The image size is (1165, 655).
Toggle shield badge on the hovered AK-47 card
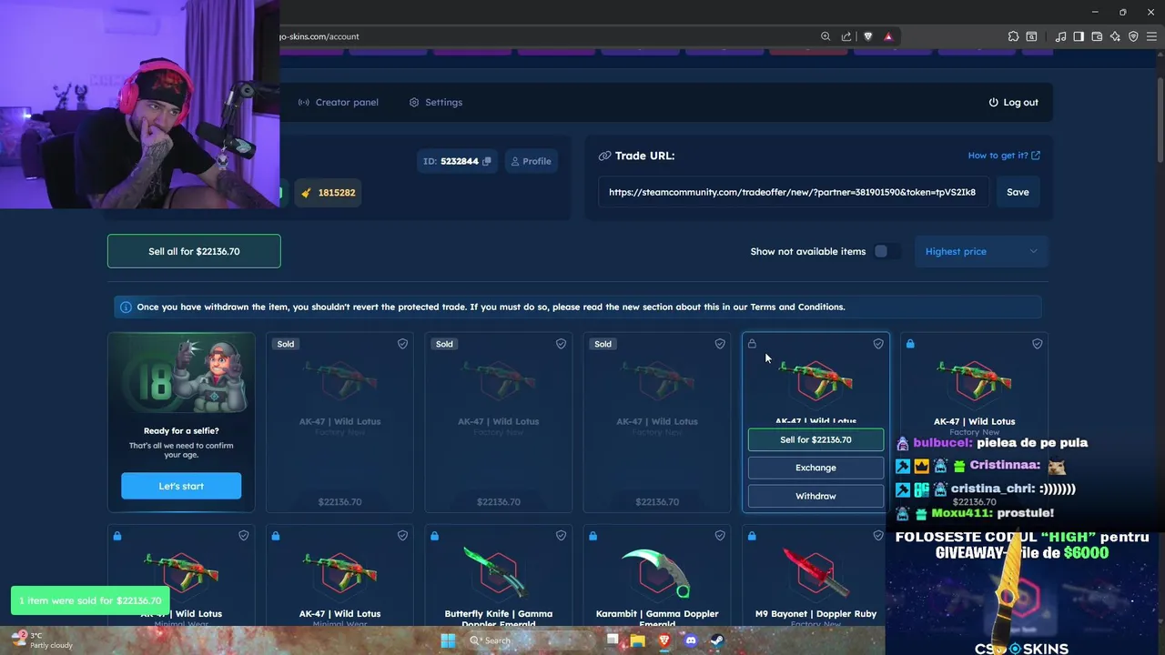878,344
